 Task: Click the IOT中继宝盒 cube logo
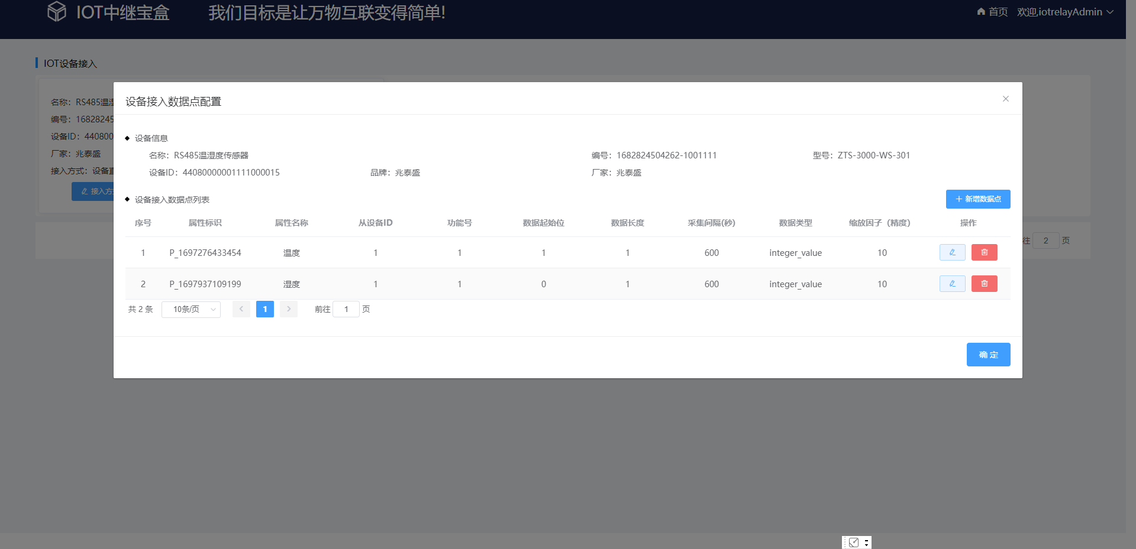(57, 11)
